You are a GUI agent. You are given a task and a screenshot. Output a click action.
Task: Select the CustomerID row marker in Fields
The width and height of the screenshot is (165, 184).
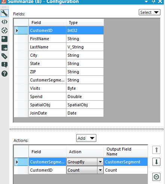click(x=21, y=30)
